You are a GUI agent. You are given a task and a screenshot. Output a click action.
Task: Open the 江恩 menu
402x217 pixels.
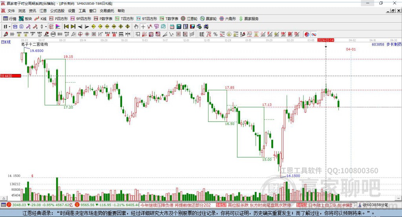[x=43, y=11]
